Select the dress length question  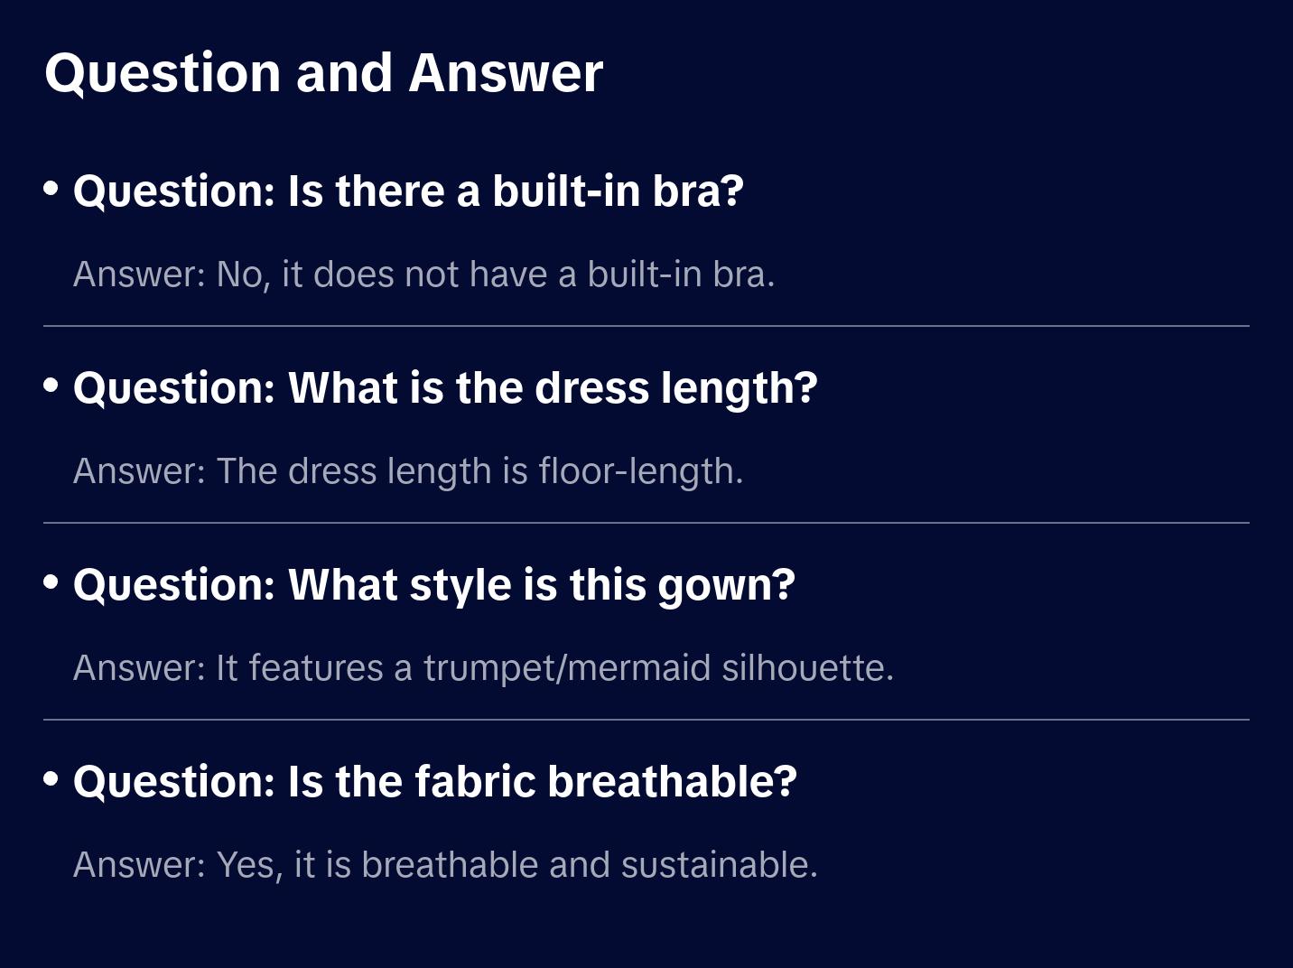tap(445, 388)
